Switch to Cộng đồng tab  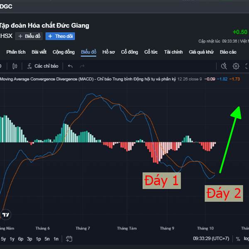63,52
